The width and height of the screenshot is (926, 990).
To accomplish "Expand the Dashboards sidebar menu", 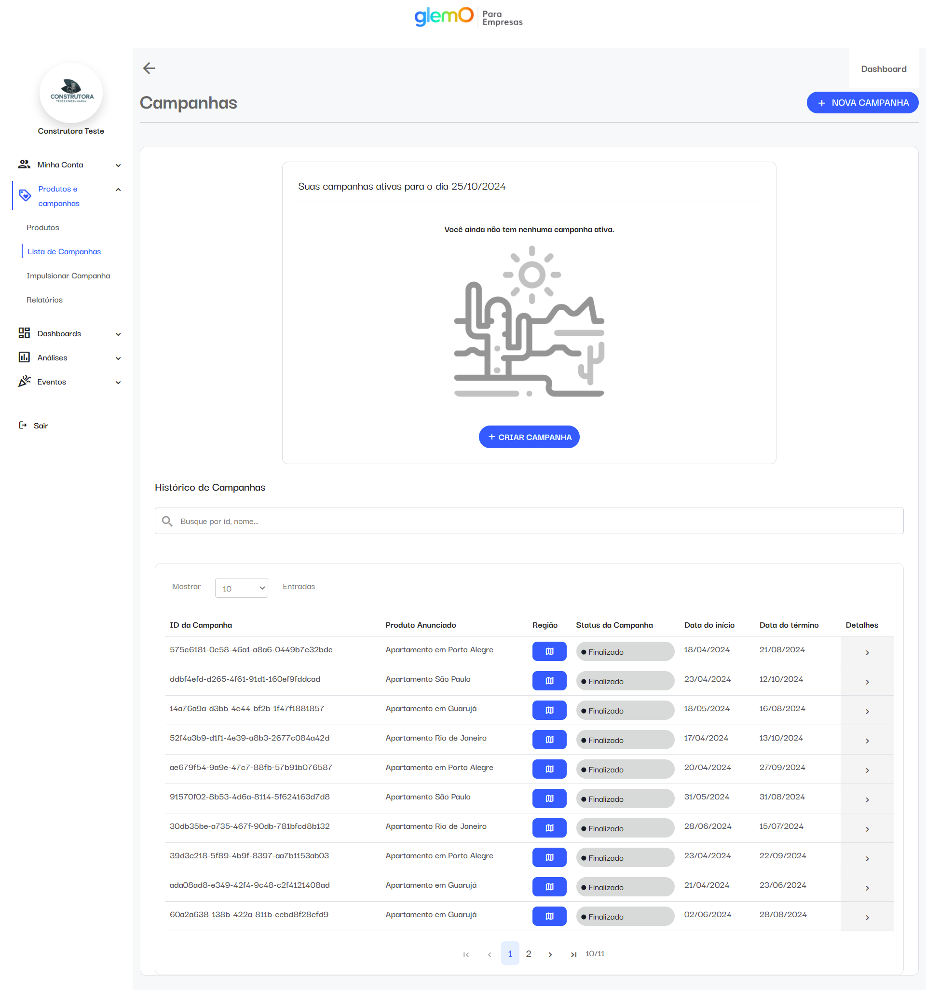I will [118, 334].
